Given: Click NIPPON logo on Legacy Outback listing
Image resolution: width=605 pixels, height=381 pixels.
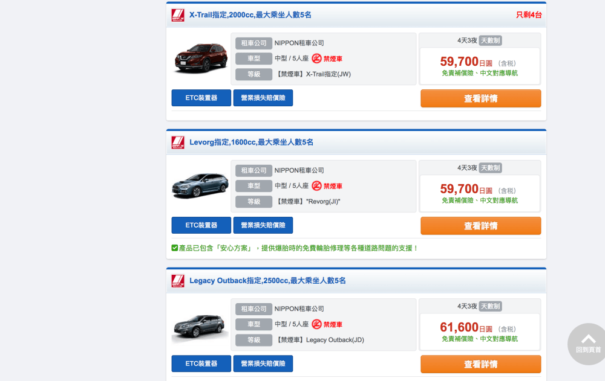Looking at the screenshot, I should pyautogui.click(x=178, y=281).
